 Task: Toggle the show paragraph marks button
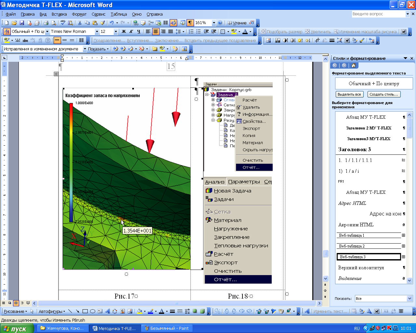[190, 23]
